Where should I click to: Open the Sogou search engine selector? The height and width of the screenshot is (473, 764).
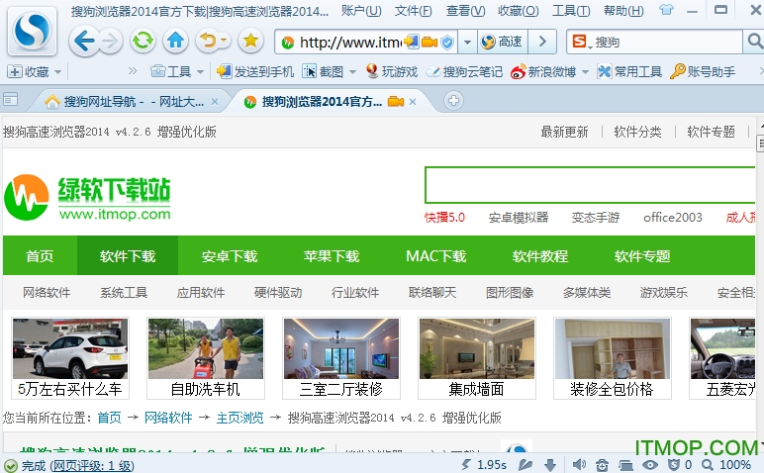point(580,42)
